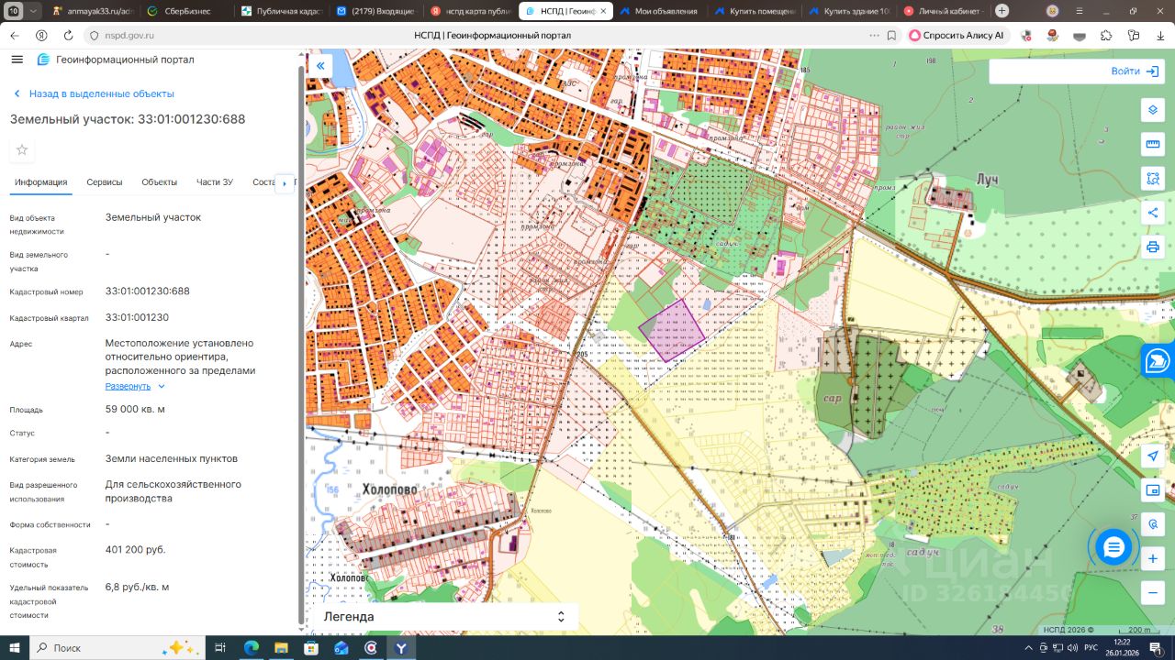Click the cadastral quarter value 33:01:001230
The image size is (1175, 660).
(138, 318)
